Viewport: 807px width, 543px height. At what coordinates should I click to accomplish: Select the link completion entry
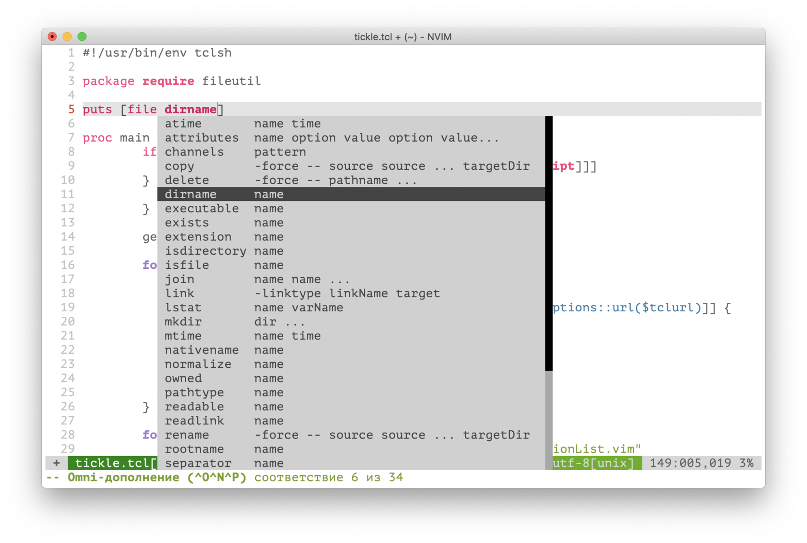[x=351, y=293]
